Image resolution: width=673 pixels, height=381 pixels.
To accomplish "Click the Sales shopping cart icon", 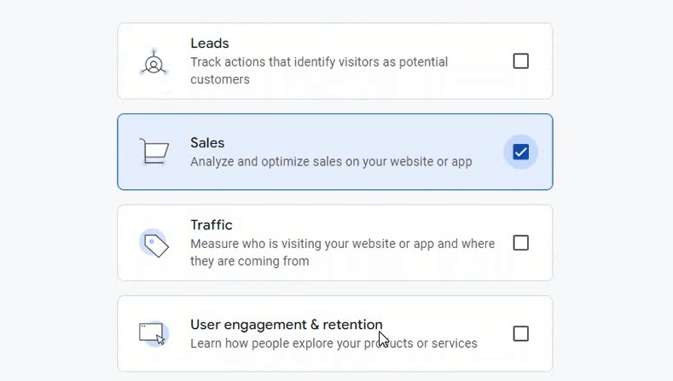I will click(154, 151).
